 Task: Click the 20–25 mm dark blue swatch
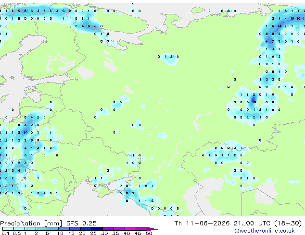click(x=86, y=229)
